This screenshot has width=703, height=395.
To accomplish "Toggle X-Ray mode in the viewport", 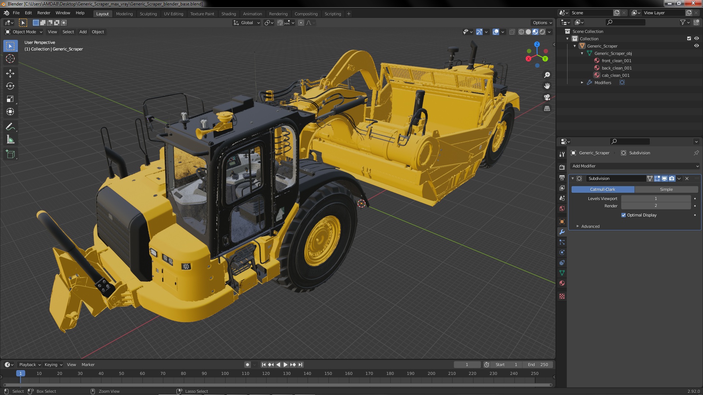I will pyautogui.click(x=512, y=32).
